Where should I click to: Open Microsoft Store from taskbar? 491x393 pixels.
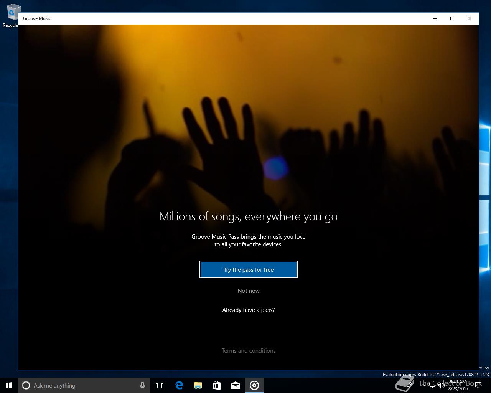tap(216, 385)
